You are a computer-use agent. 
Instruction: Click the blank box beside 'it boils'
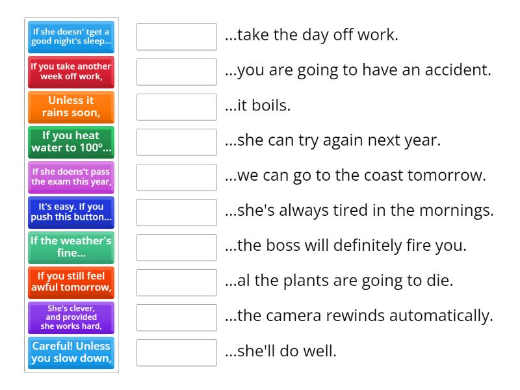(177, 107)
